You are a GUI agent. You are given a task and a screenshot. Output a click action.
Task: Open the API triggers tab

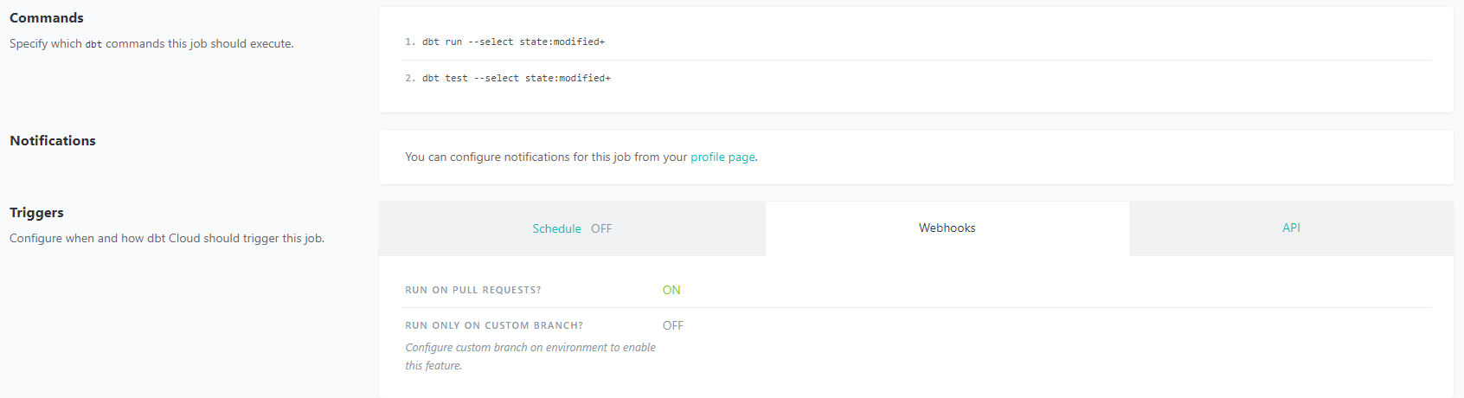[1291, 228]
